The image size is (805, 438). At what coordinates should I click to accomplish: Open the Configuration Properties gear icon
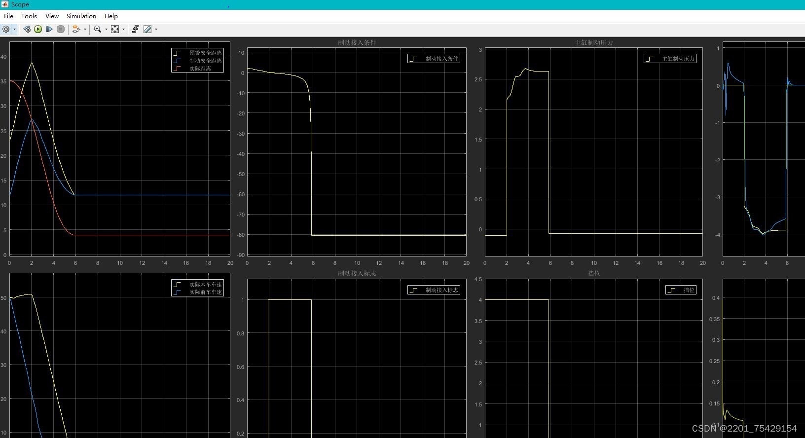(x=6, y=29)
